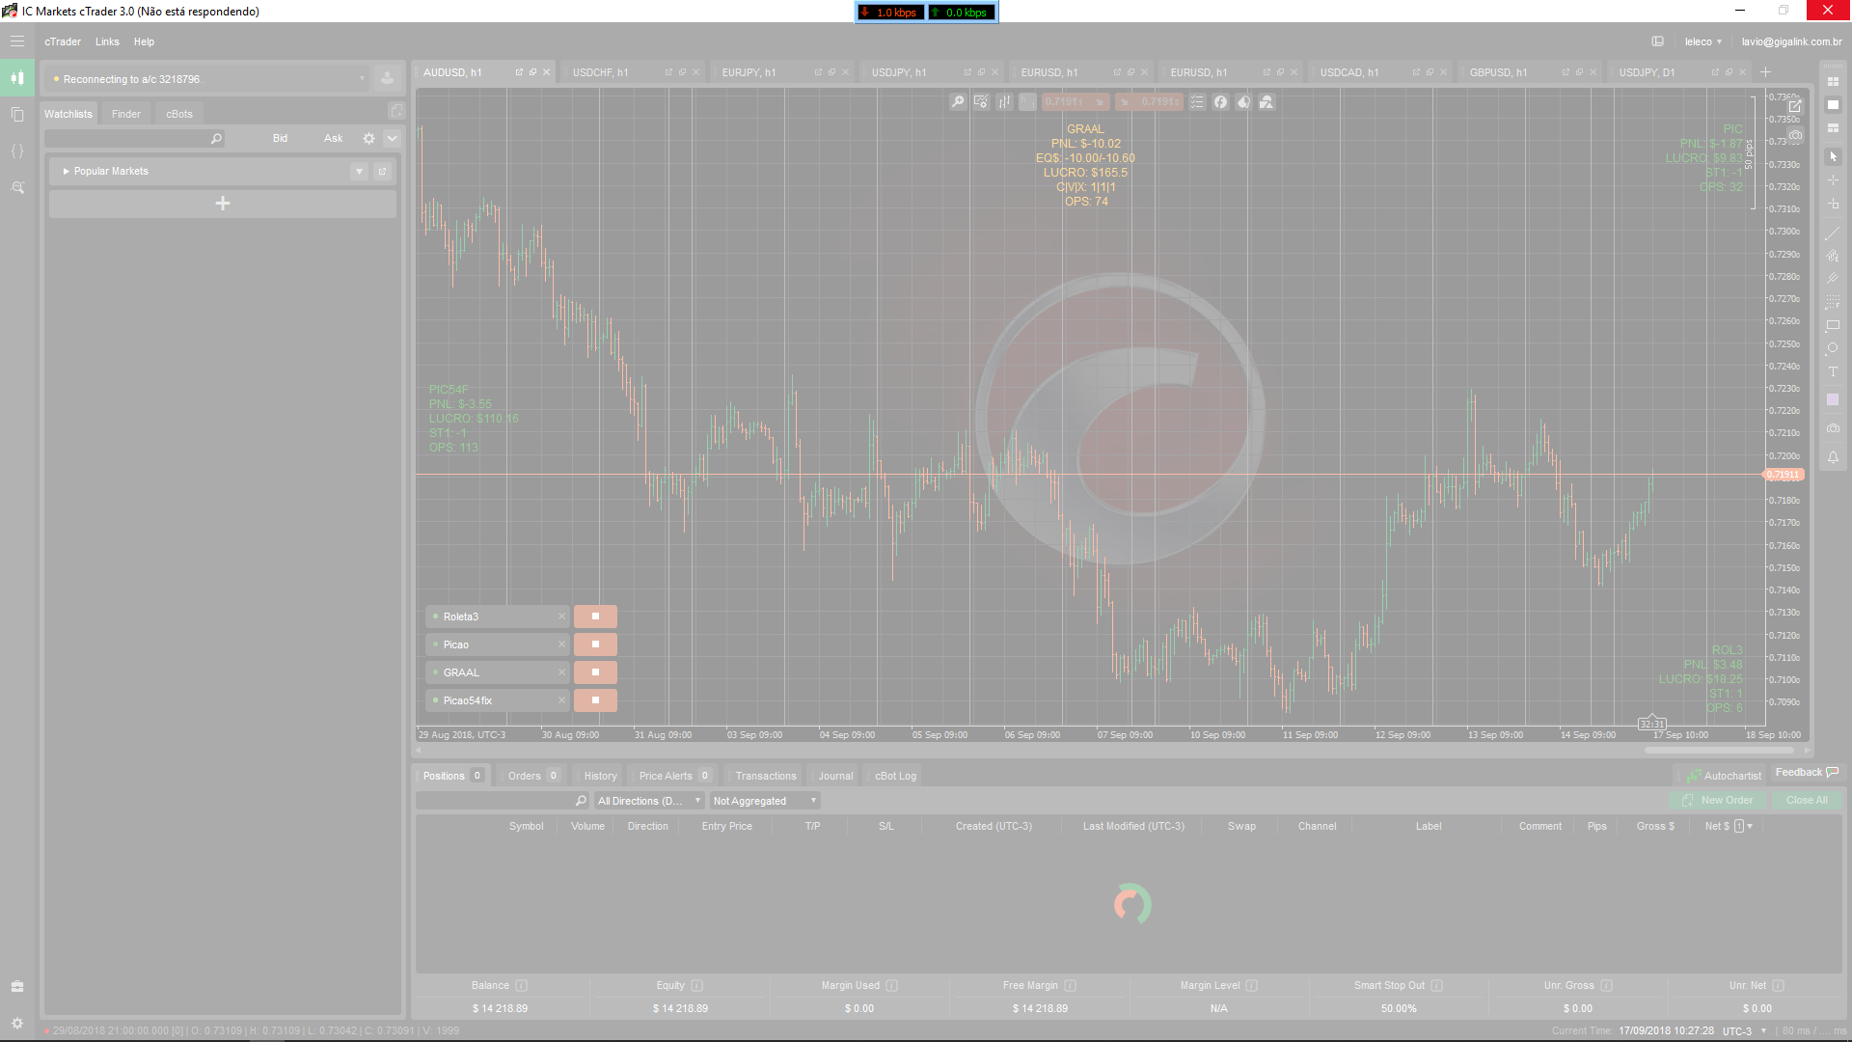Switch to the cBots tab
Viewport: 1852px width, 1042px height.
(179, 114)
